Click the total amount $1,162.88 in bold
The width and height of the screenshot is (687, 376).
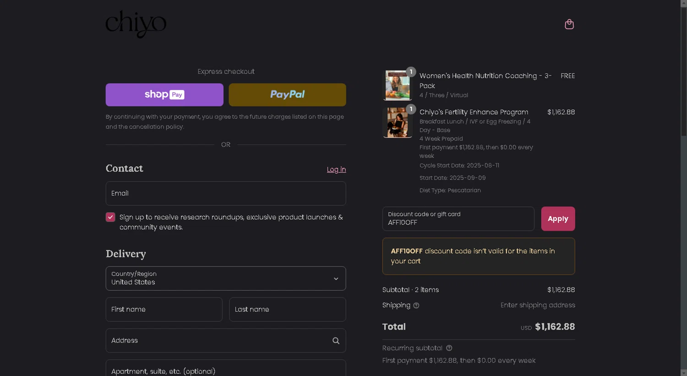(x=555, y=327)
